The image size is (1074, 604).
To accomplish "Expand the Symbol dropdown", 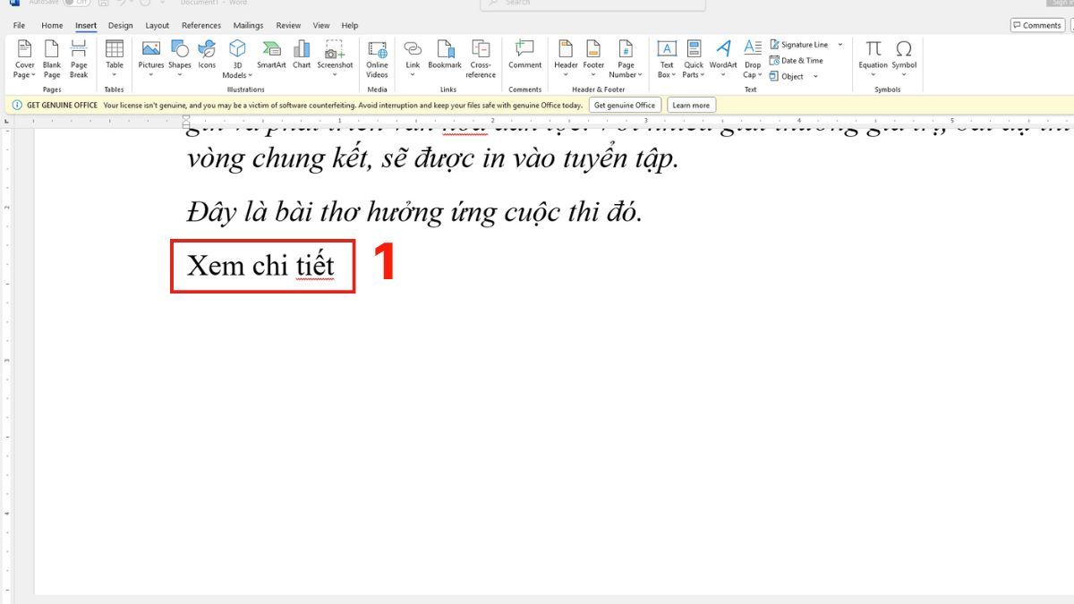I will [x=904, y=75].
